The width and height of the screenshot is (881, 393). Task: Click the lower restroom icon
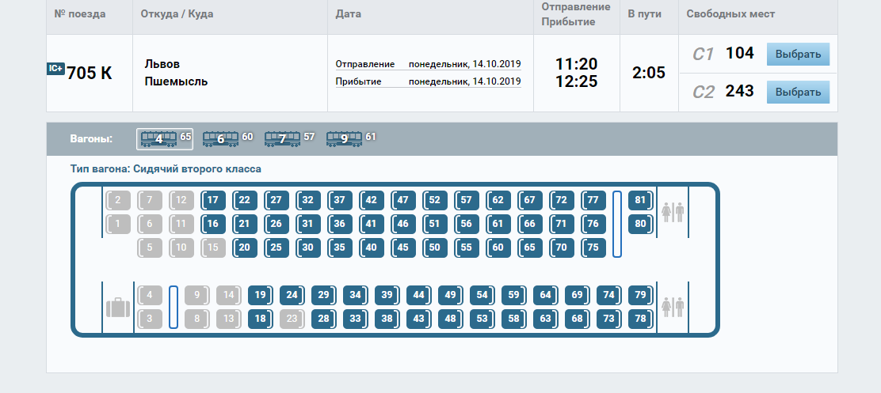673,307
